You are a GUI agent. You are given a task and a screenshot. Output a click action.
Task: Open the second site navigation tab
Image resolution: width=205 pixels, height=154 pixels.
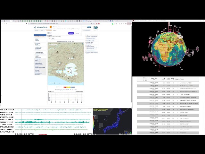pyautogui.click(x=42, y=30)
